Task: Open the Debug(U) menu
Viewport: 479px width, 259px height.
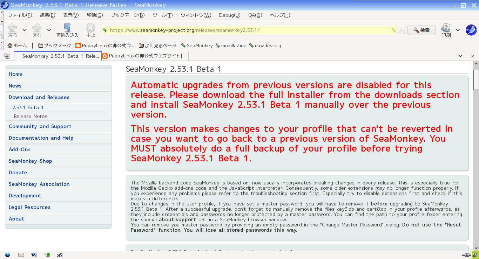Action: (230, 15)
